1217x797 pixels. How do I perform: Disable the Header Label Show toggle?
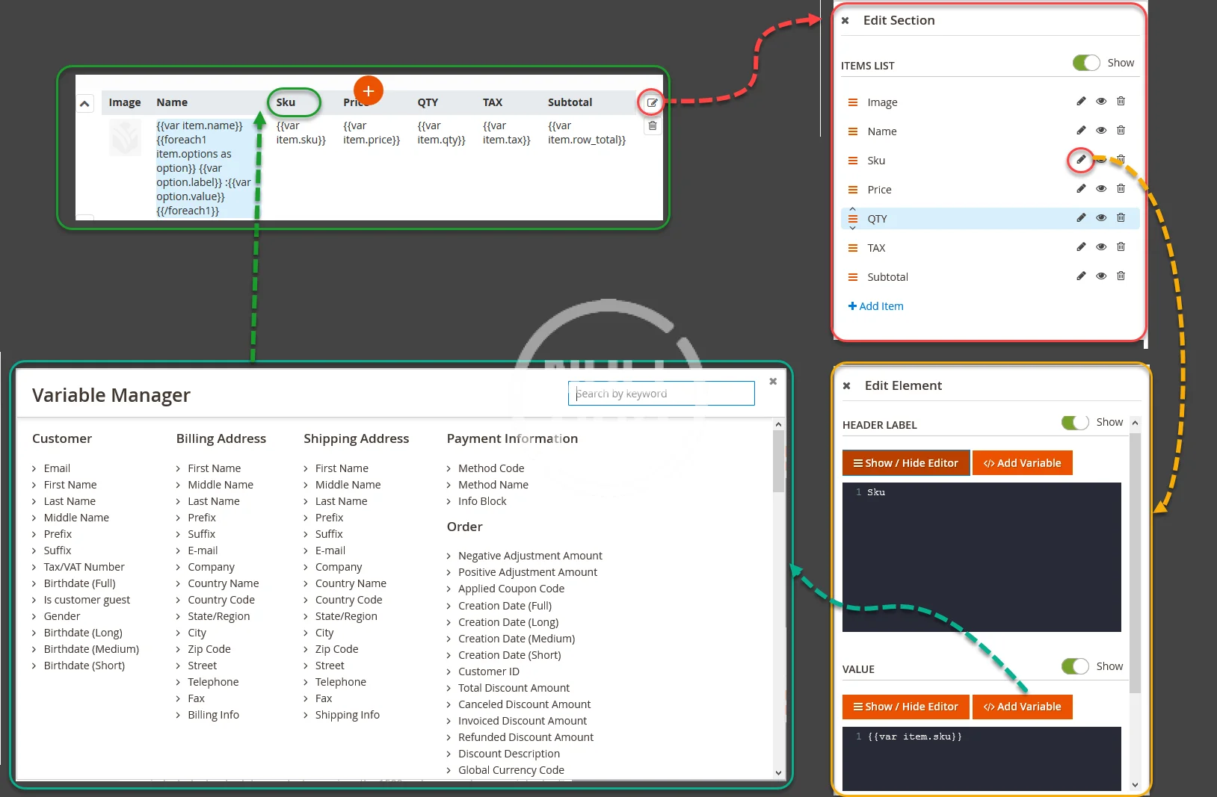click(1074, 423)
